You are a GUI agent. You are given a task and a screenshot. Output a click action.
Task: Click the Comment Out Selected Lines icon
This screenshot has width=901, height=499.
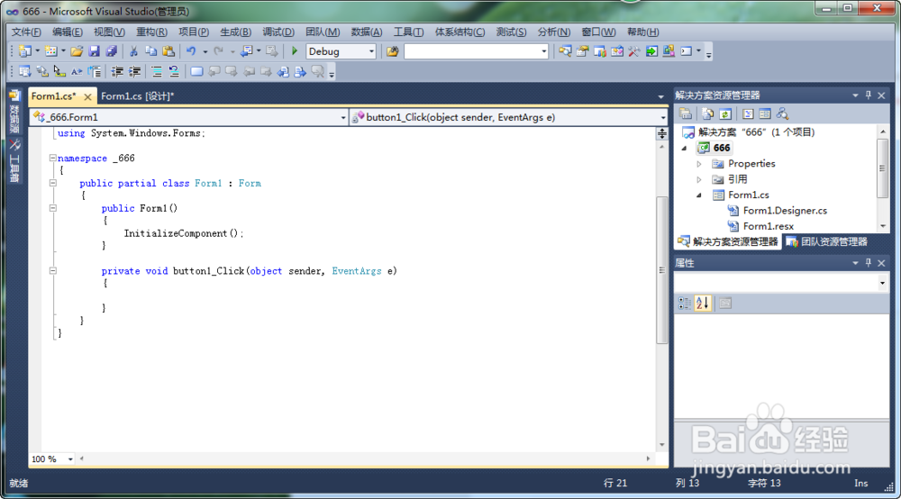[156, 71]
